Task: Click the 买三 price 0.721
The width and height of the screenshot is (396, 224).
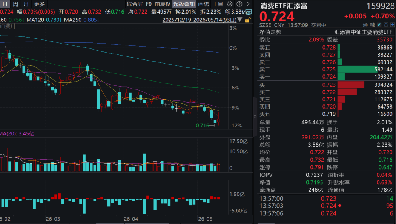Action: [x=329, y=100]
